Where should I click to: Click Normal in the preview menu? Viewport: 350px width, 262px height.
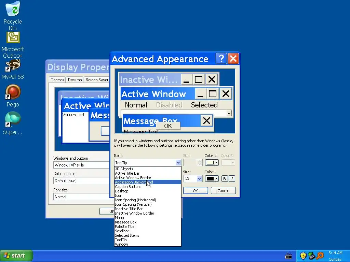pyautogui.click(x=136, y=105)
